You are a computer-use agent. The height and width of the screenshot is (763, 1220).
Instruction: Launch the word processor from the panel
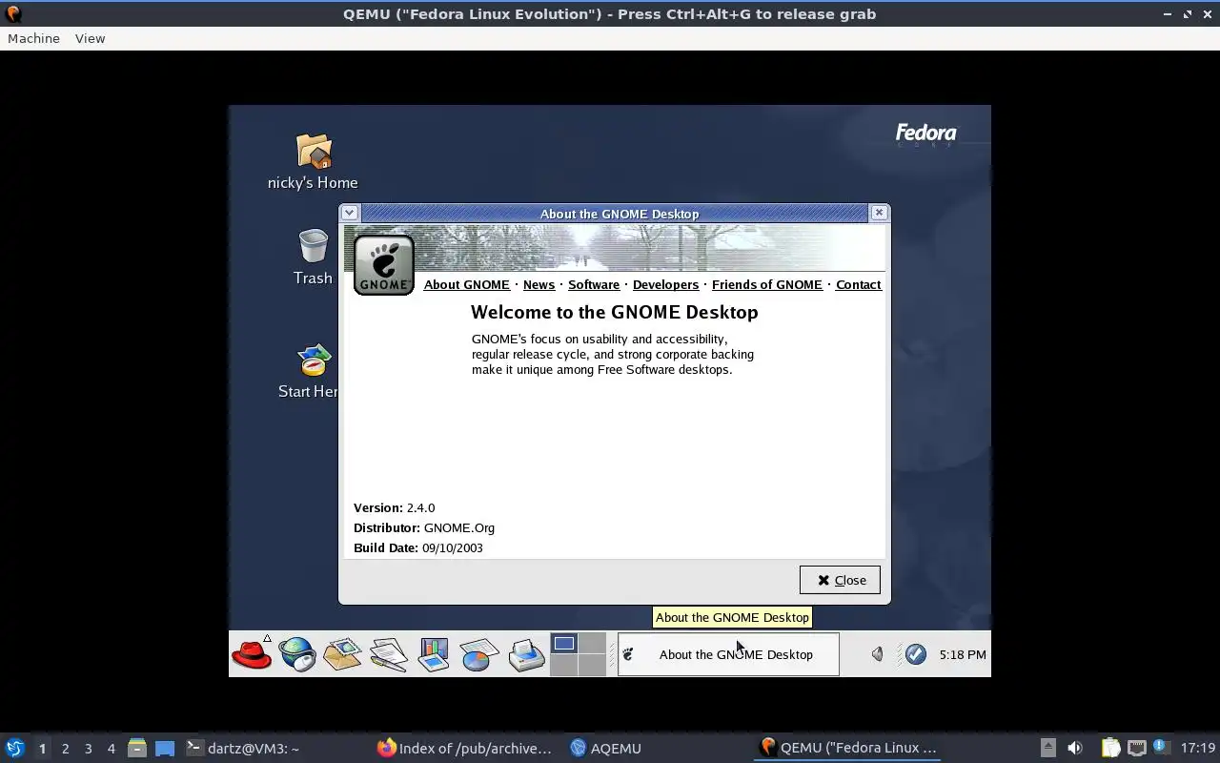coord(388,654)
